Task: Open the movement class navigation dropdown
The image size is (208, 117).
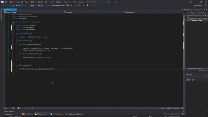Action: click(x=93, y=12)
